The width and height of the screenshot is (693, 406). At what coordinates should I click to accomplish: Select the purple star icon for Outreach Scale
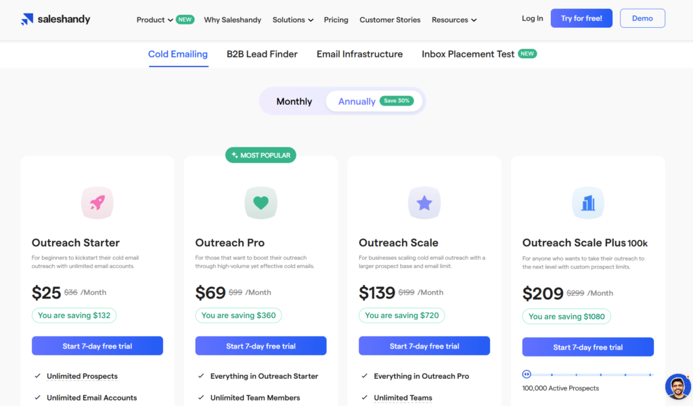424,202
